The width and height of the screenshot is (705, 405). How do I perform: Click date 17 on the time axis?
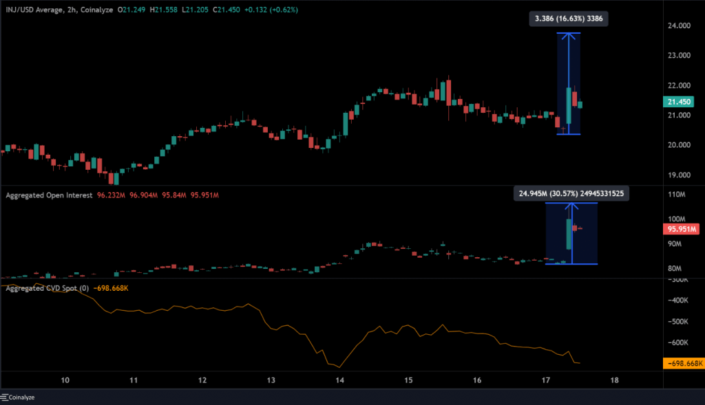(x=545, y=380)
